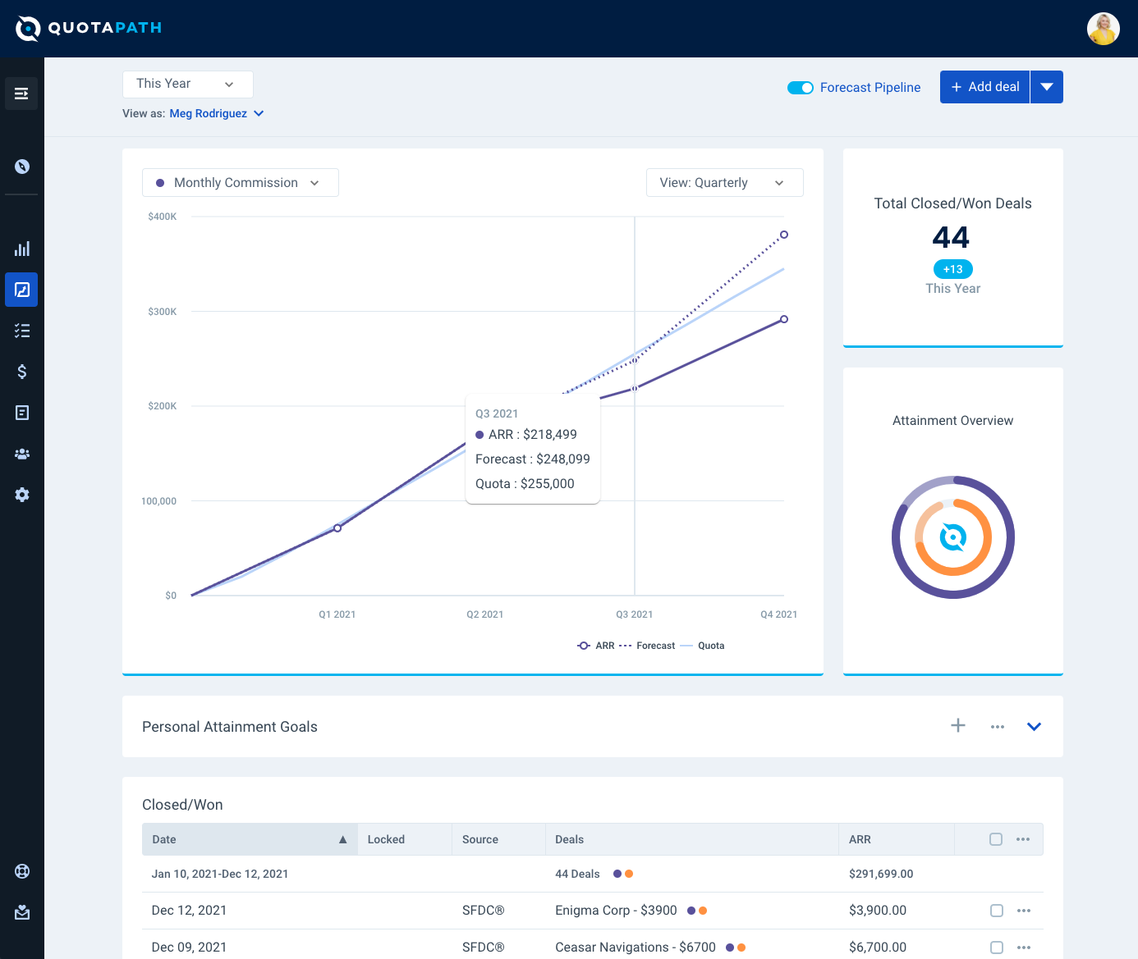
Task: Open the help lifebuoy icon
Action: [22, 871]
